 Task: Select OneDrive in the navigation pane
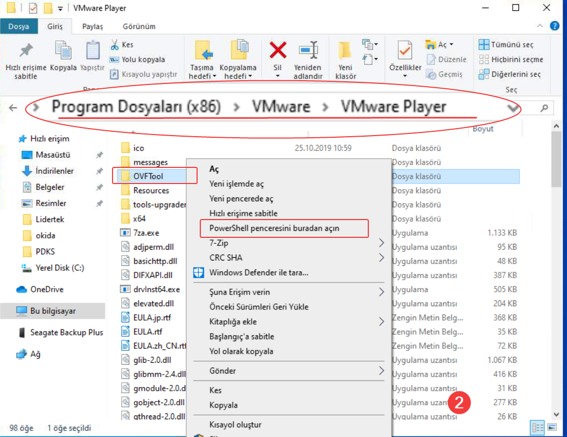40,289
